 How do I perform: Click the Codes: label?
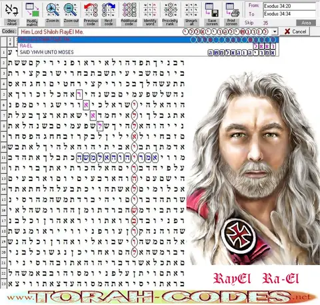tap(9, 31)
